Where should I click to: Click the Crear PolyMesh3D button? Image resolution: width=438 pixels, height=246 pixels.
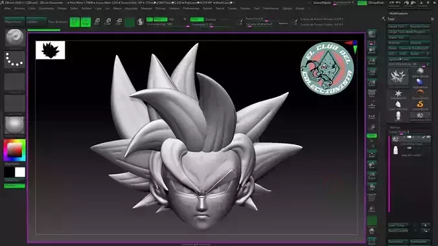click(414, 48)
